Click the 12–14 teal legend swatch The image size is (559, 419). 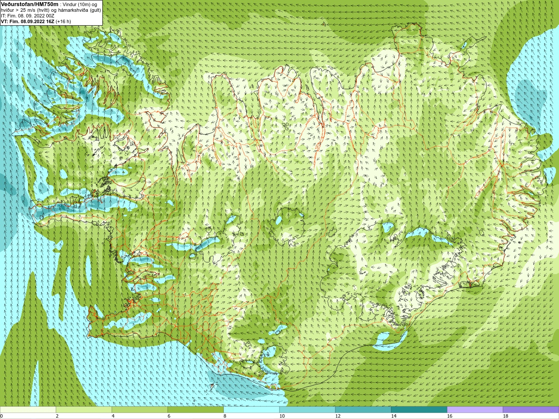(x=363, y=410)
